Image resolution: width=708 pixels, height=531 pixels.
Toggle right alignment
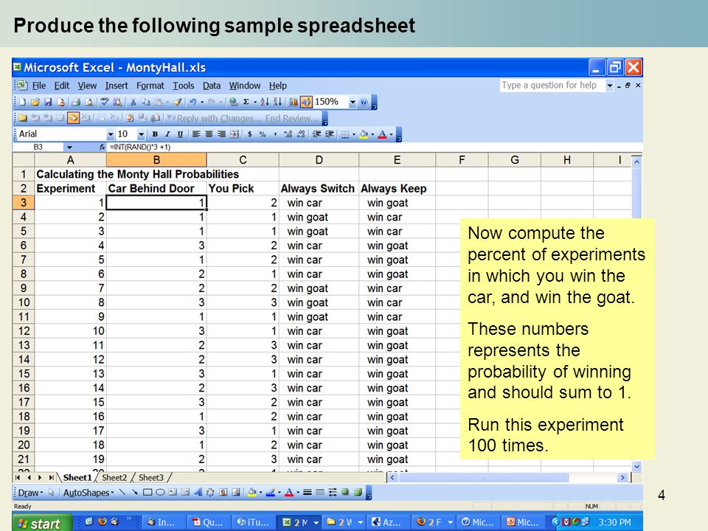[222, 134]
